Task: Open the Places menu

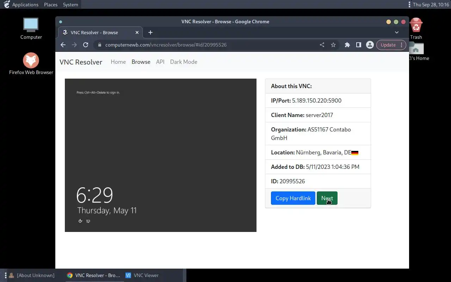Action: [x=51, y=5]
